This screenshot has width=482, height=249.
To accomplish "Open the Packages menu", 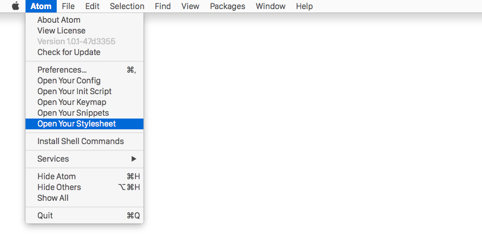I will click(x=227, y=6).
